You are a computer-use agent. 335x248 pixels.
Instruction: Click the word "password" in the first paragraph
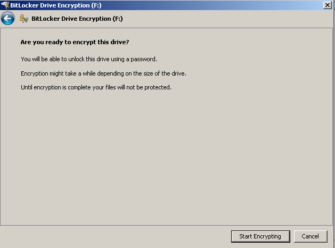click(x=144, y=59)
